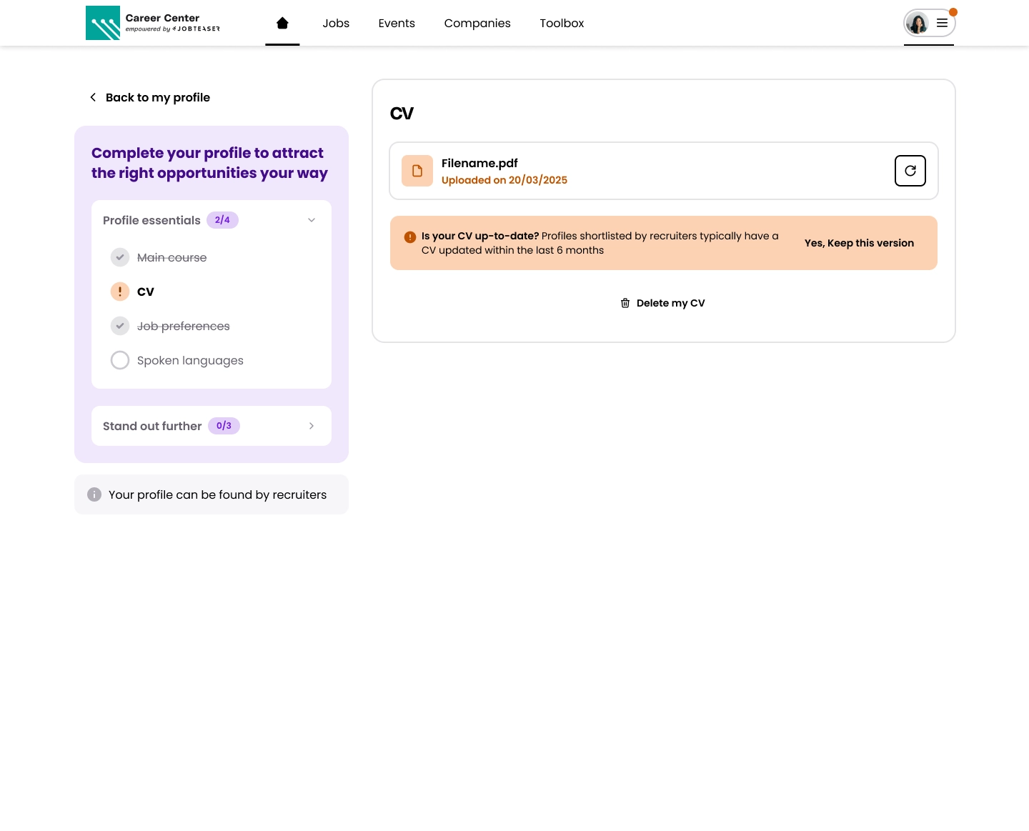Open the Companies page
The image size is (1029, 831).
pyautogui.click(x=477, y=24)
